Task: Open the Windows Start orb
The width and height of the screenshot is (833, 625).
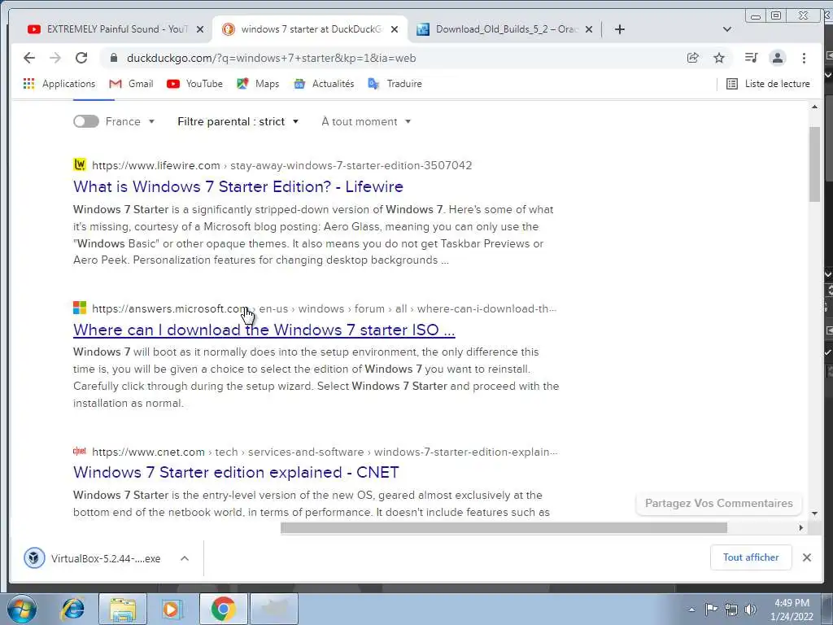Action: [21, 609]
